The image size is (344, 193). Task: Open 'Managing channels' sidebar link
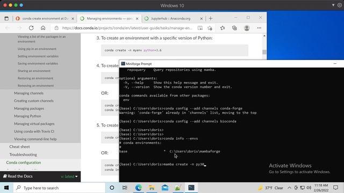(x=28, y=93)
